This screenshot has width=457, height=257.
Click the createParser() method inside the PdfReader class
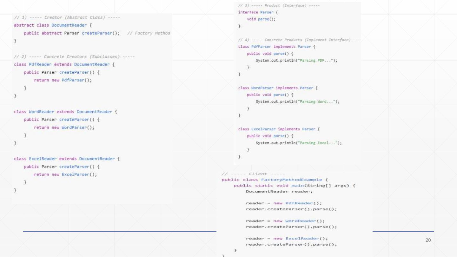click(x=62, y=72)
